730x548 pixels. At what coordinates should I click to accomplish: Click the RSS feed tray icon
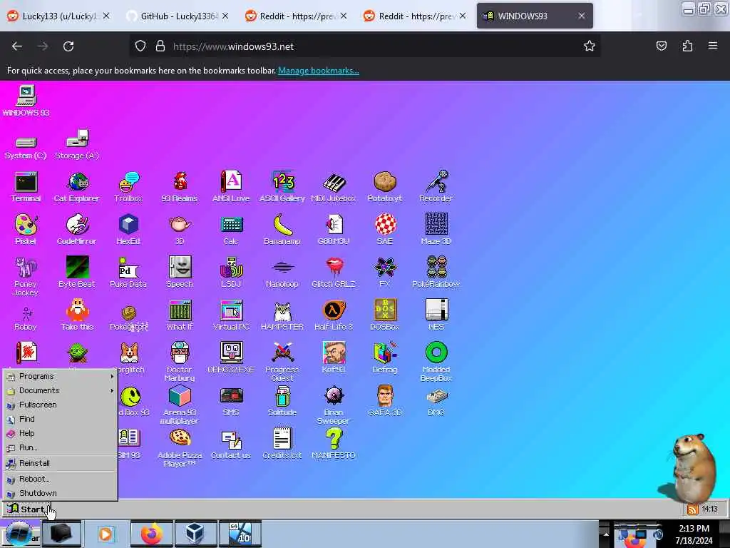(692, 509)
